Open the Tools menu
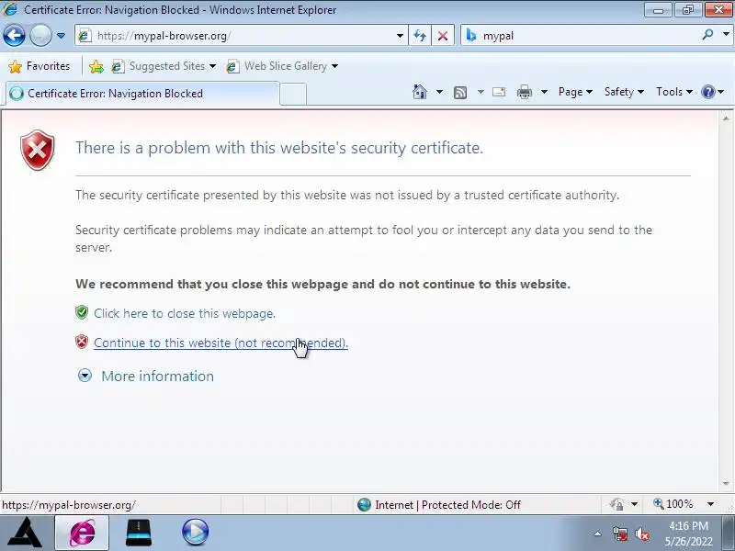This screenshot has width=735, height=551. click(x=674, y=92)
